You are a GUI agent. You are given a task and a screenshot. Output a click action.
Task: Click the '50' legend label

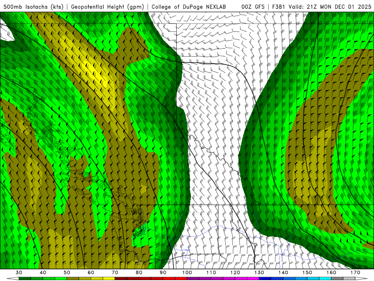tap(67, 273)
